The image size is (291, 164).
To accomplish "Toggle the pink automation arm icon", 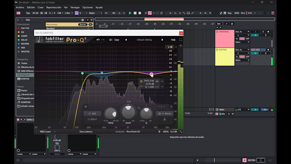I will point(150,13).
